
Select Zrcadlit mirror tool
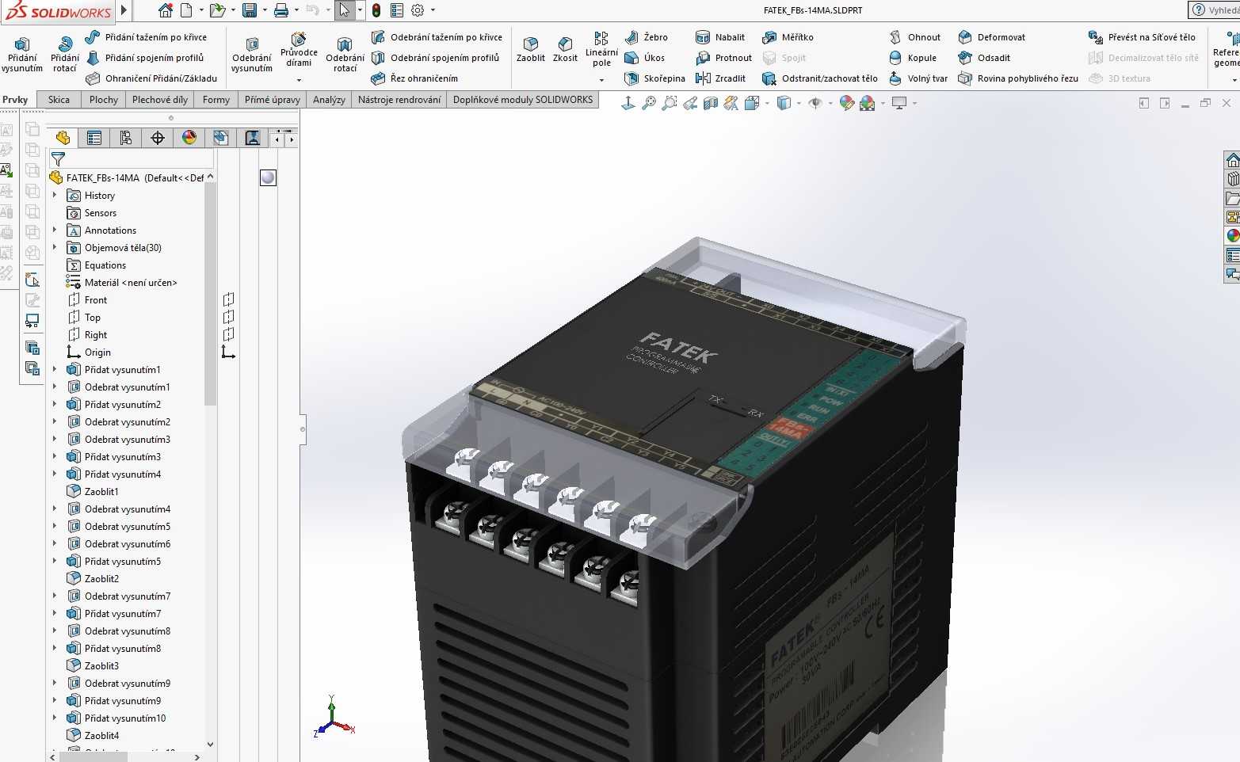click(720, 78)
